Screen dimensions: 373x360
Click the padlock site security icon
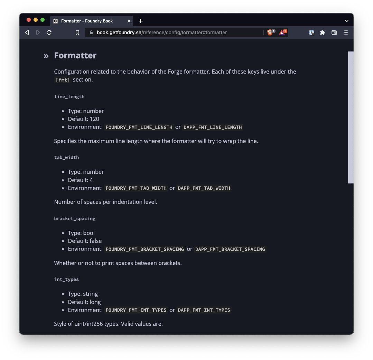pyautogui.click(x=91, y=32)
